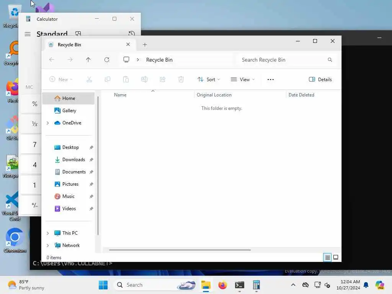Click the Delete trash icon
The image size is (392, 294).
pos(181,80)
